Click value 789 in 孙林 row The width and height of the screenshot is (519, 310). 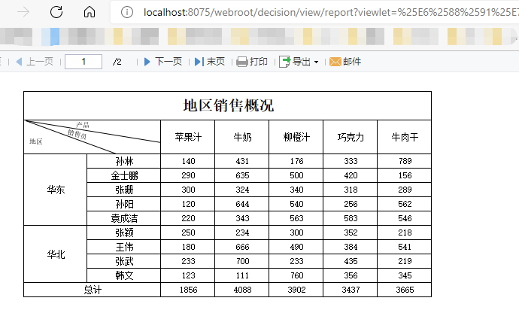pos(405,161)
